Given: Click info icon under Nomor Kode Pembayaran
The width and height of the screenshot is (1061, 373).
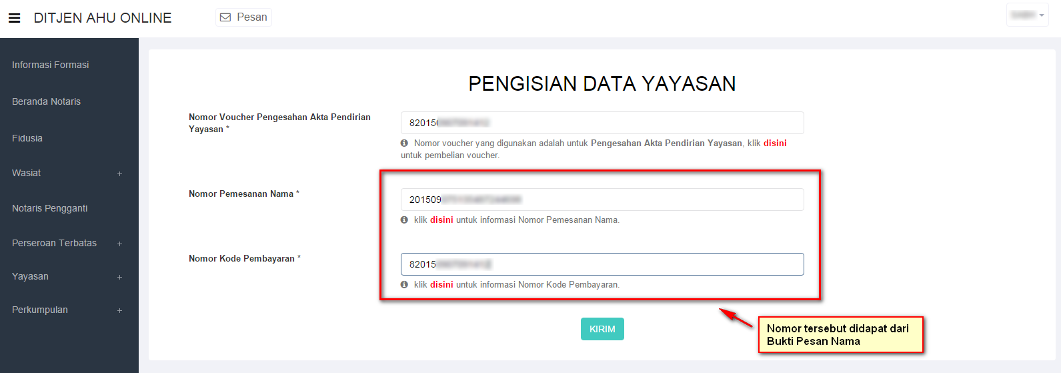Looking at the screenshot, I should point(404,284).
